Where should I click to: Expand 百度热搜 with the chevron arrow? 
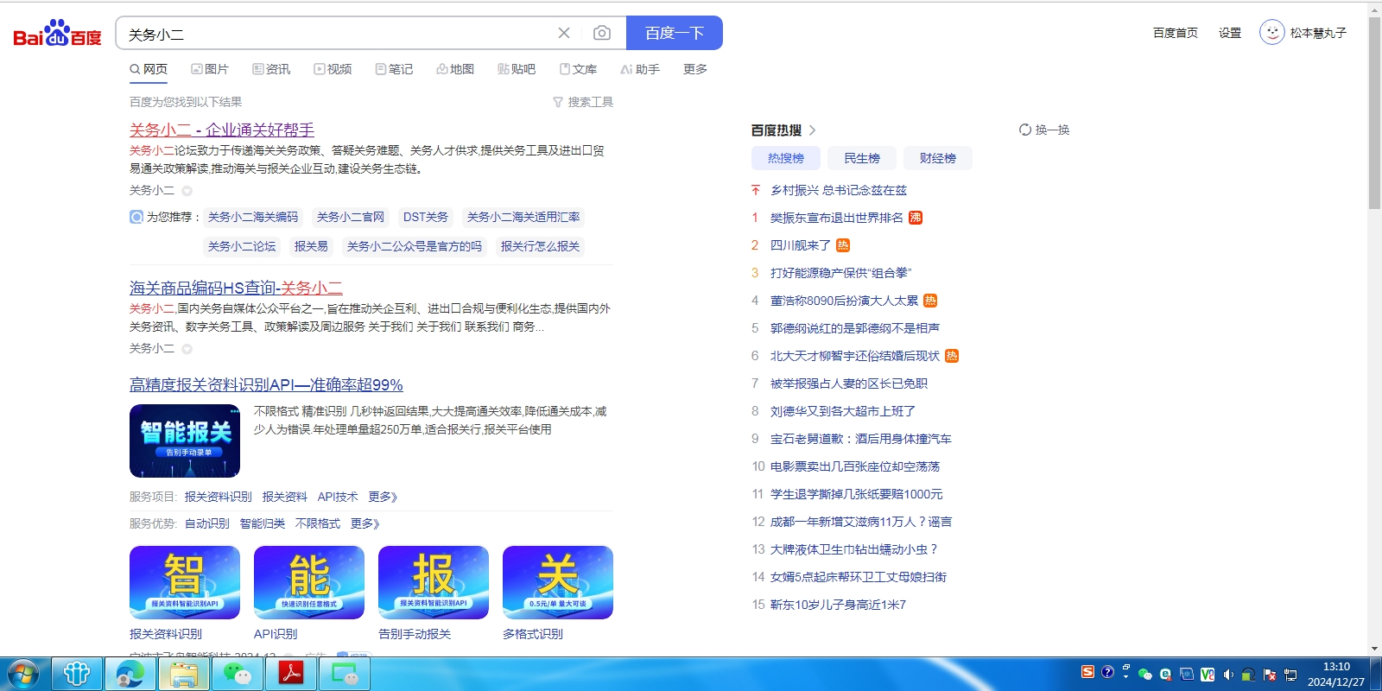click(x=812, y=130)
